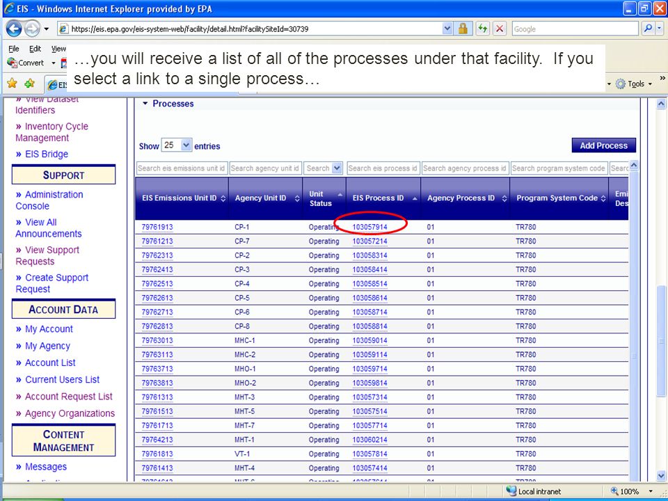Open the zoom level dropdown arrow
Screen dimensions: 668x501
pyautogui.click(x=651, y=491)
